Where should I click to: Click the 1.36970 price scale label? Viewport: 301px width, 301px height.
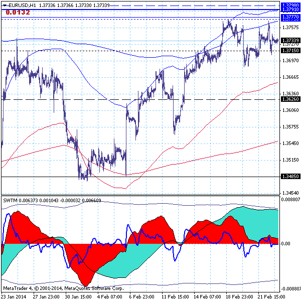290,61
